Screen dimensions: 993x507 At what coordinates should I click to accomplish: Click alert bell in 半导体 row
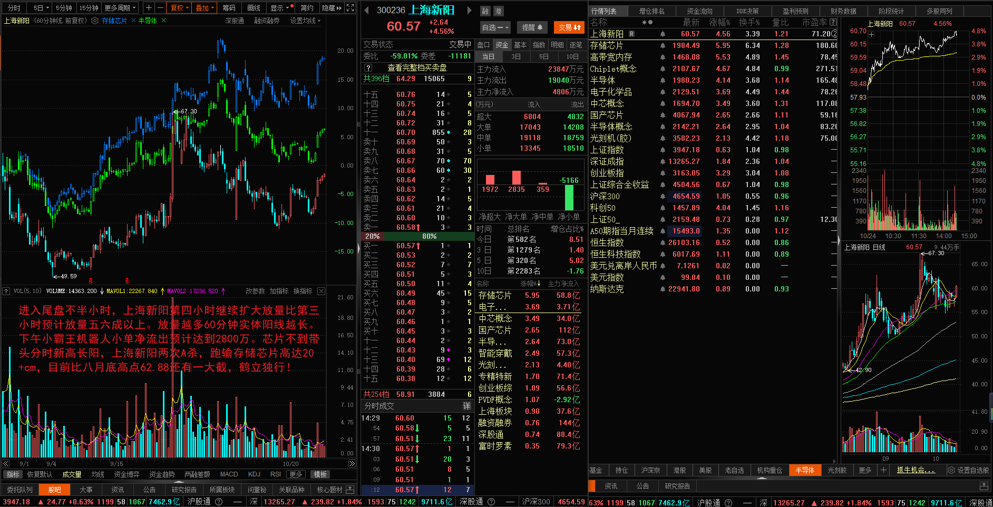tap(663, 80)
